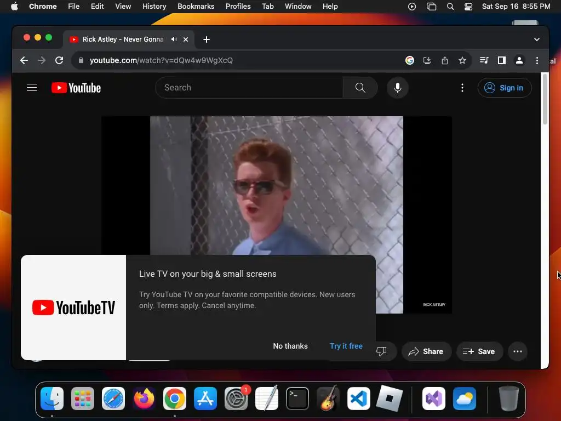Mute the tab via speaker icon
Image resolution: width=561 pixels, height=421 pixels.
(174, 39)
